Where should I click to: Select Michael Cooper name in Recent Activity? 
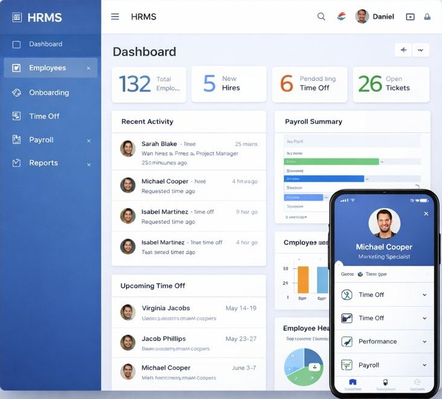coord(165,181)
